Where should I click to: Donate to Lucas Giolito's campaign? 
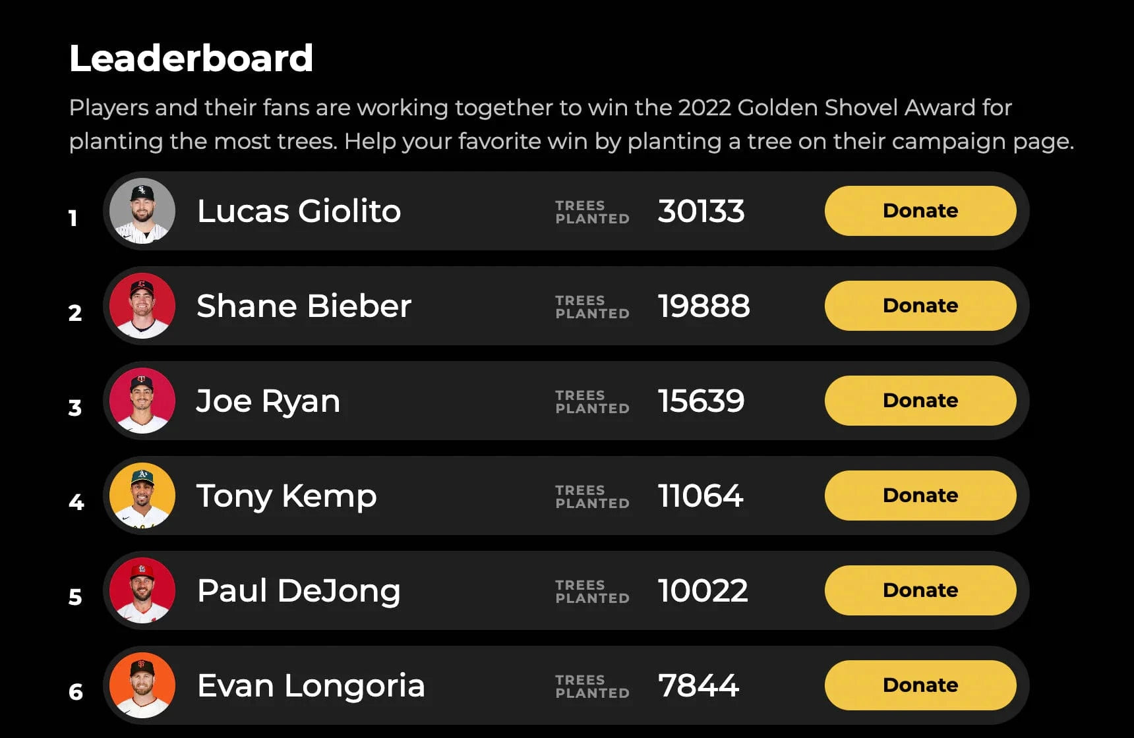coord(920,211)
